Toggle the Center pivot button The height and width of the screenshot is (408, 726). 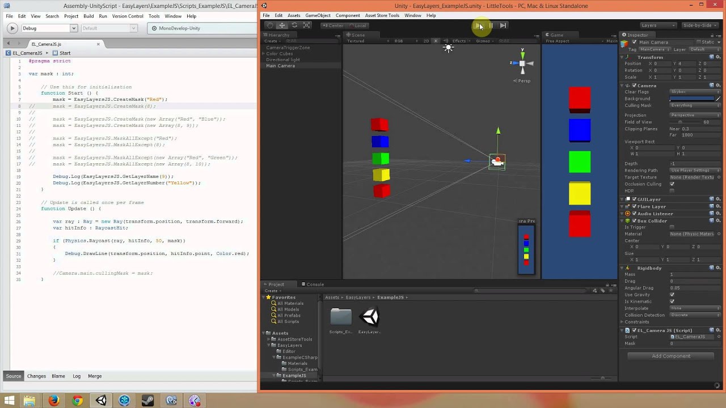point(333,25)
